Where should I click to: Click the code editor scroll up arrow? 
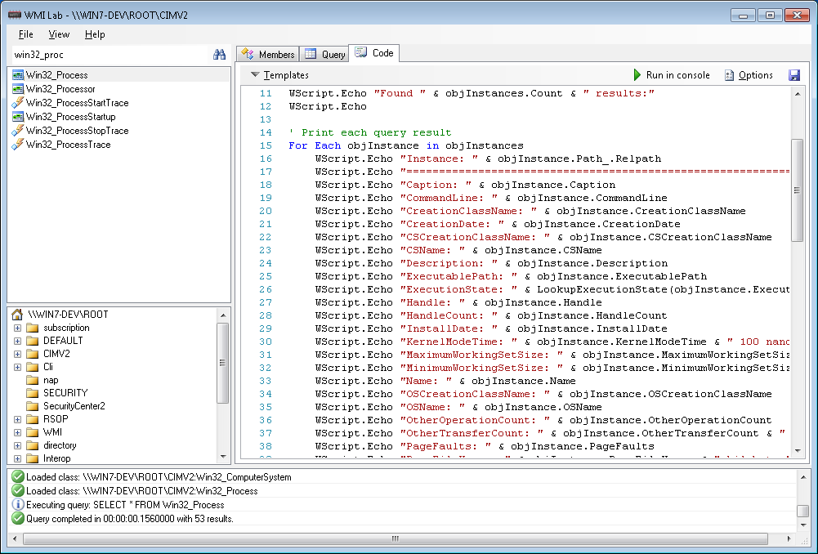797,93
